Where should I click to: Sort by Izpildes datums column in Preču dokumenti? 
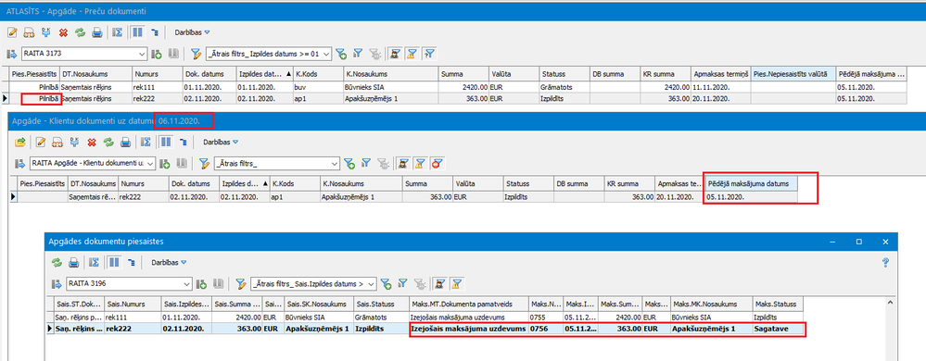pyautogui.click(x=264, y=74)
